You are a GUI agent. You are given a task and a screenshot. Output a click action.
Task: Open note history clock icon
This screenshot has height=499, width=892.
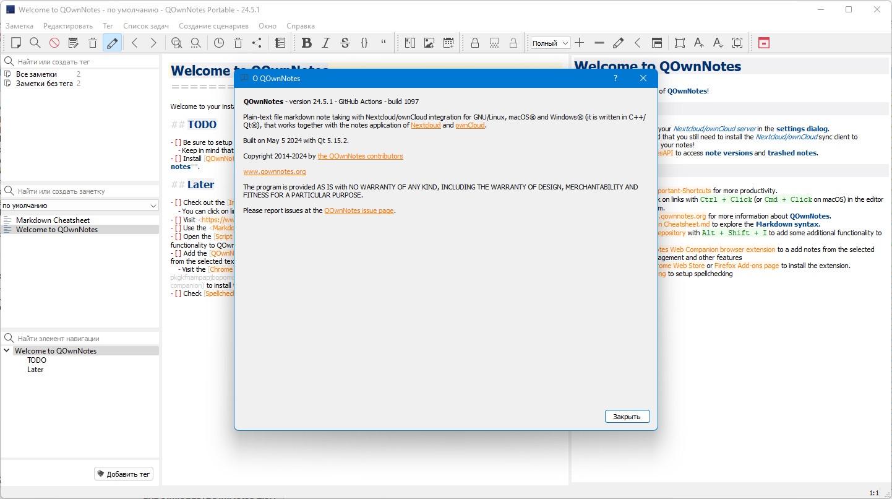tap(219, 43)
